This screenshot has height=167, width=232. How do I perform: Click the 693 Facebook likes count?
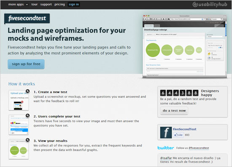(x=187, y=135)
